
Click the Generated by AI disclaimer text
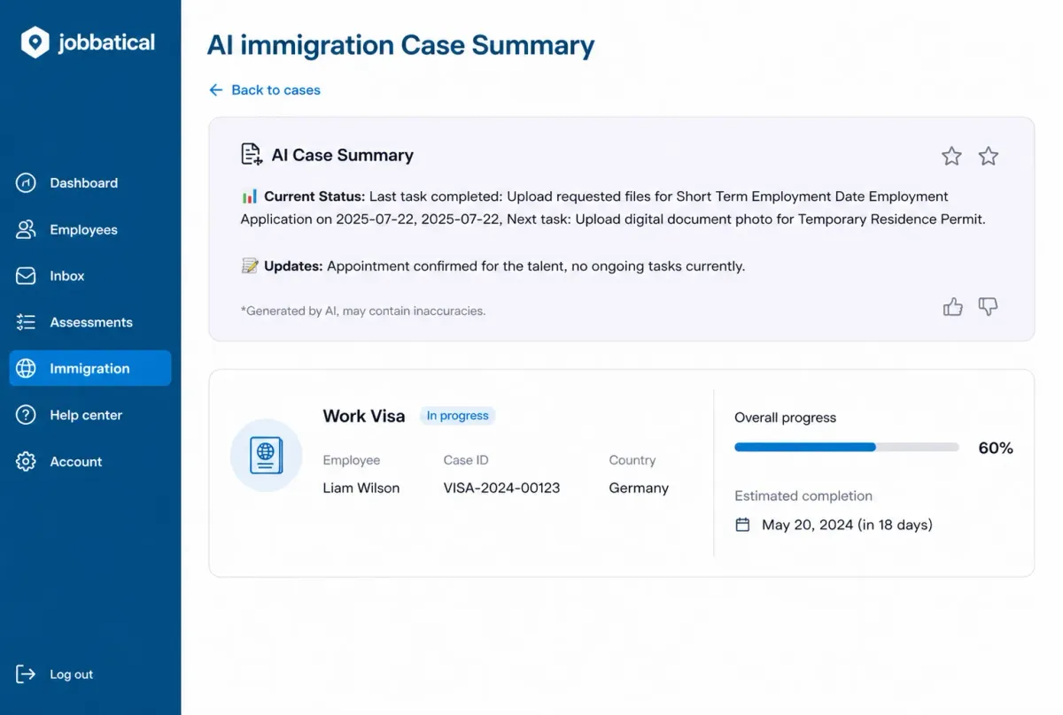coord(363,311)
